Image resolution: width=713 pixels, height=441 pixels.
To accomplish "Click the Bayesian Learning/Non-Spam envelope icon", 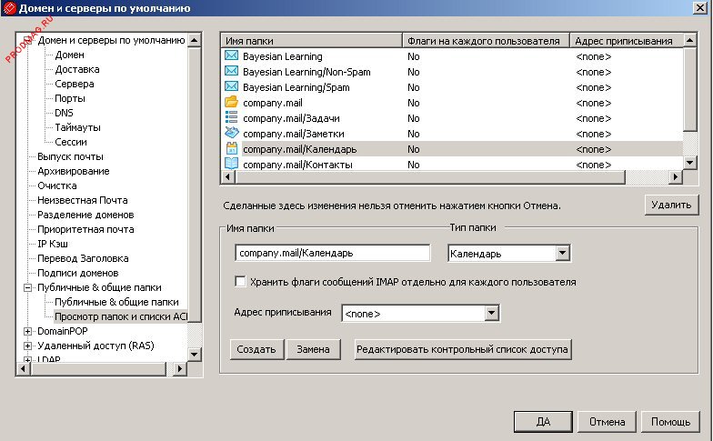I will point(231,72).
